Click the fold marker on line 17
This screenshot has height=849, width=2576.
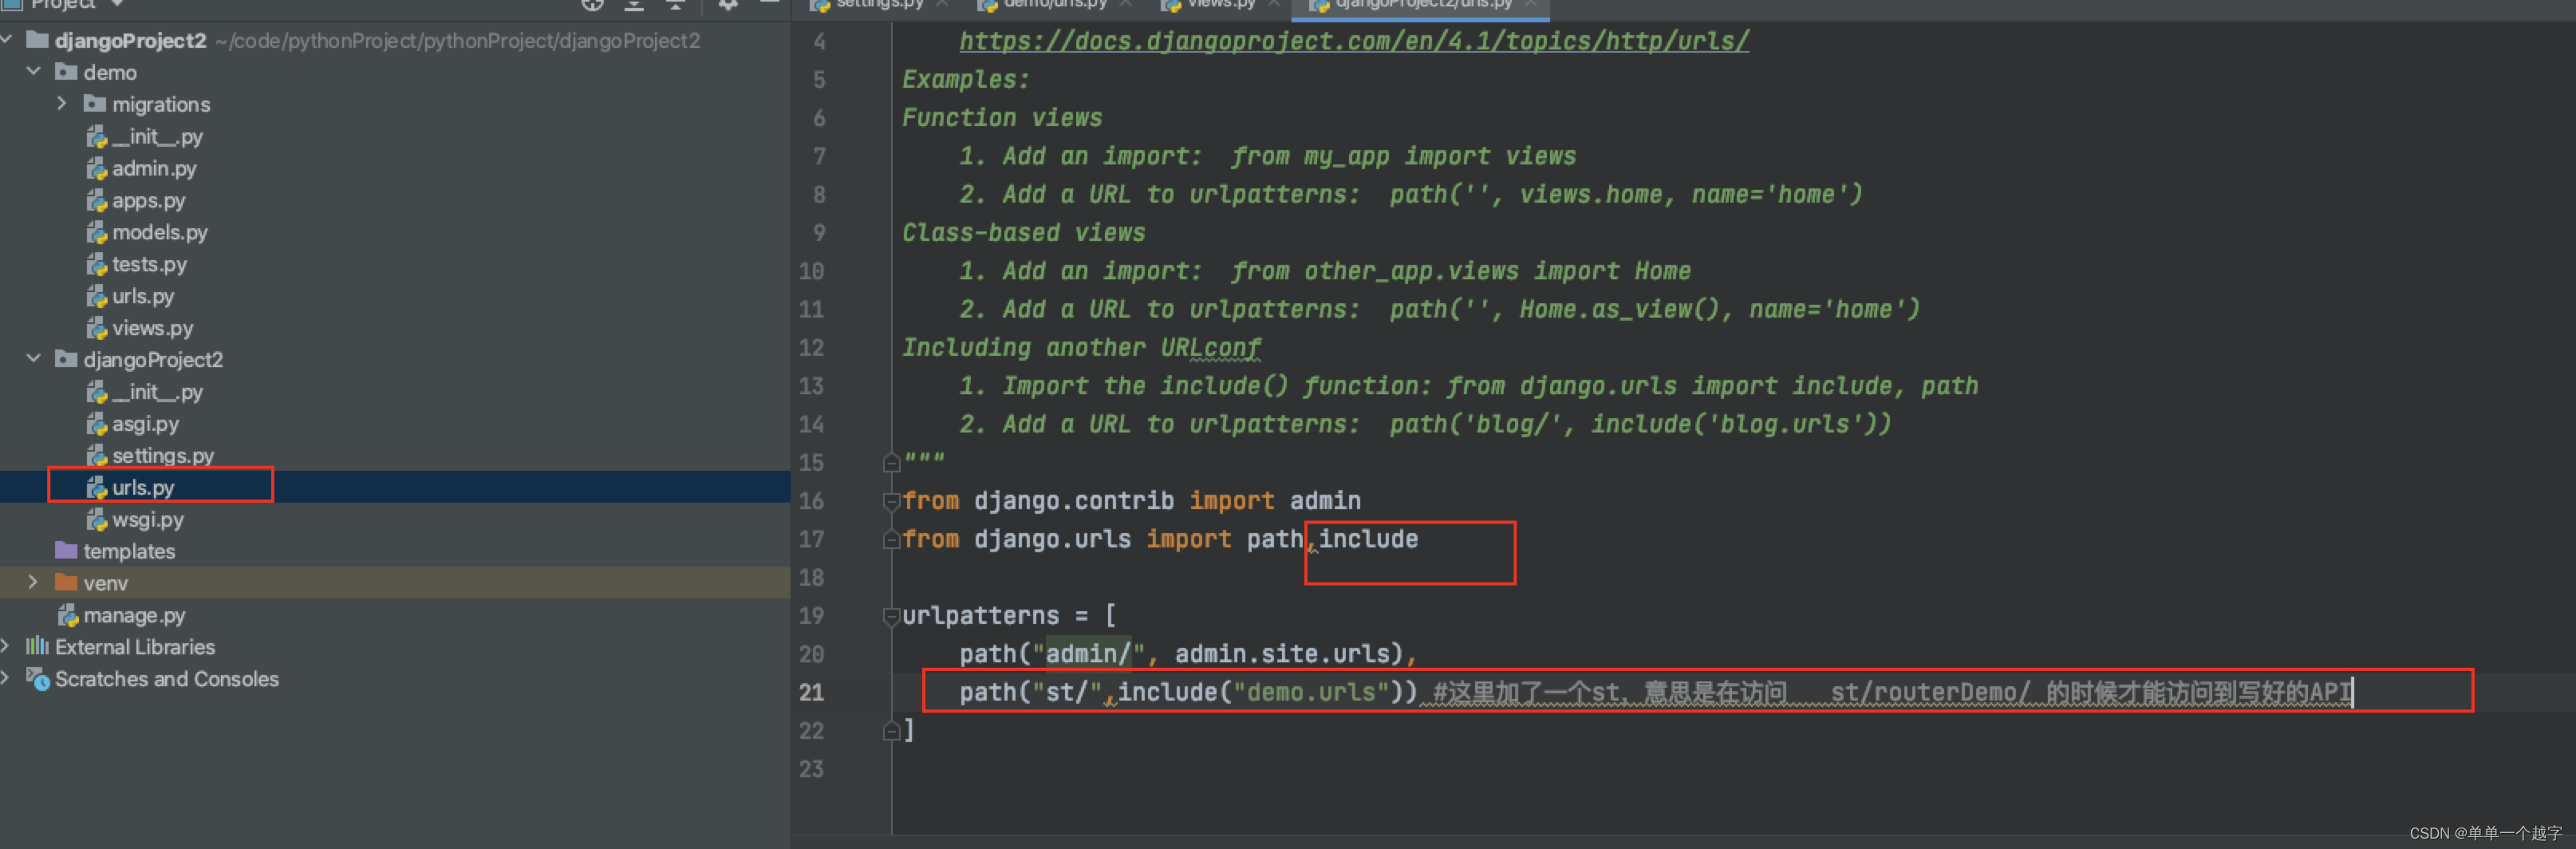[x=891, y=539]
